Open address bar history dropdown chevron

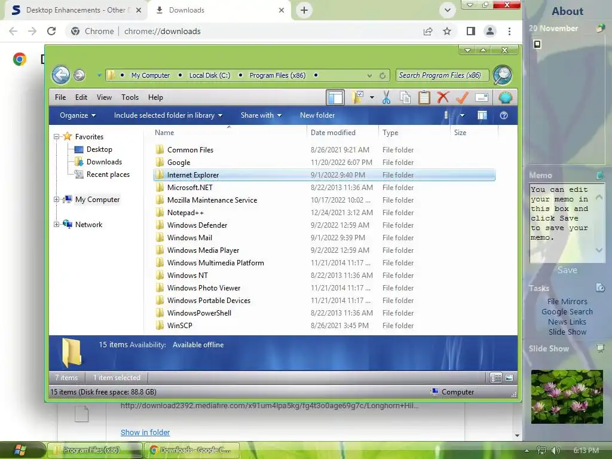click(x=369, y=75)
